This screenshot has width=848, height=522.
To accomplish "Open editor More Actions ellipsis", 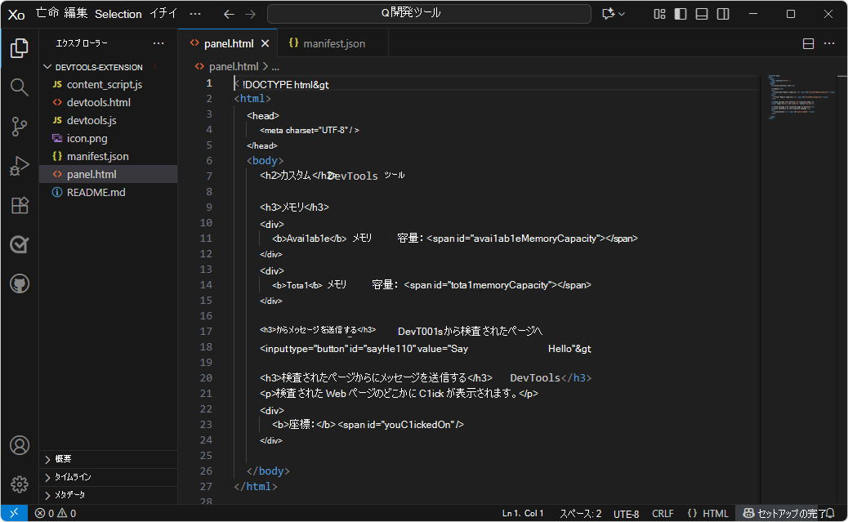I will click(x=829, y=44).
